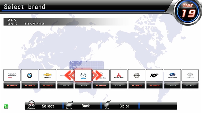The width and height of the screenshot is (202, 114).
Task: Click the "No results" label under BMW
Action: [x=30, y=85]
